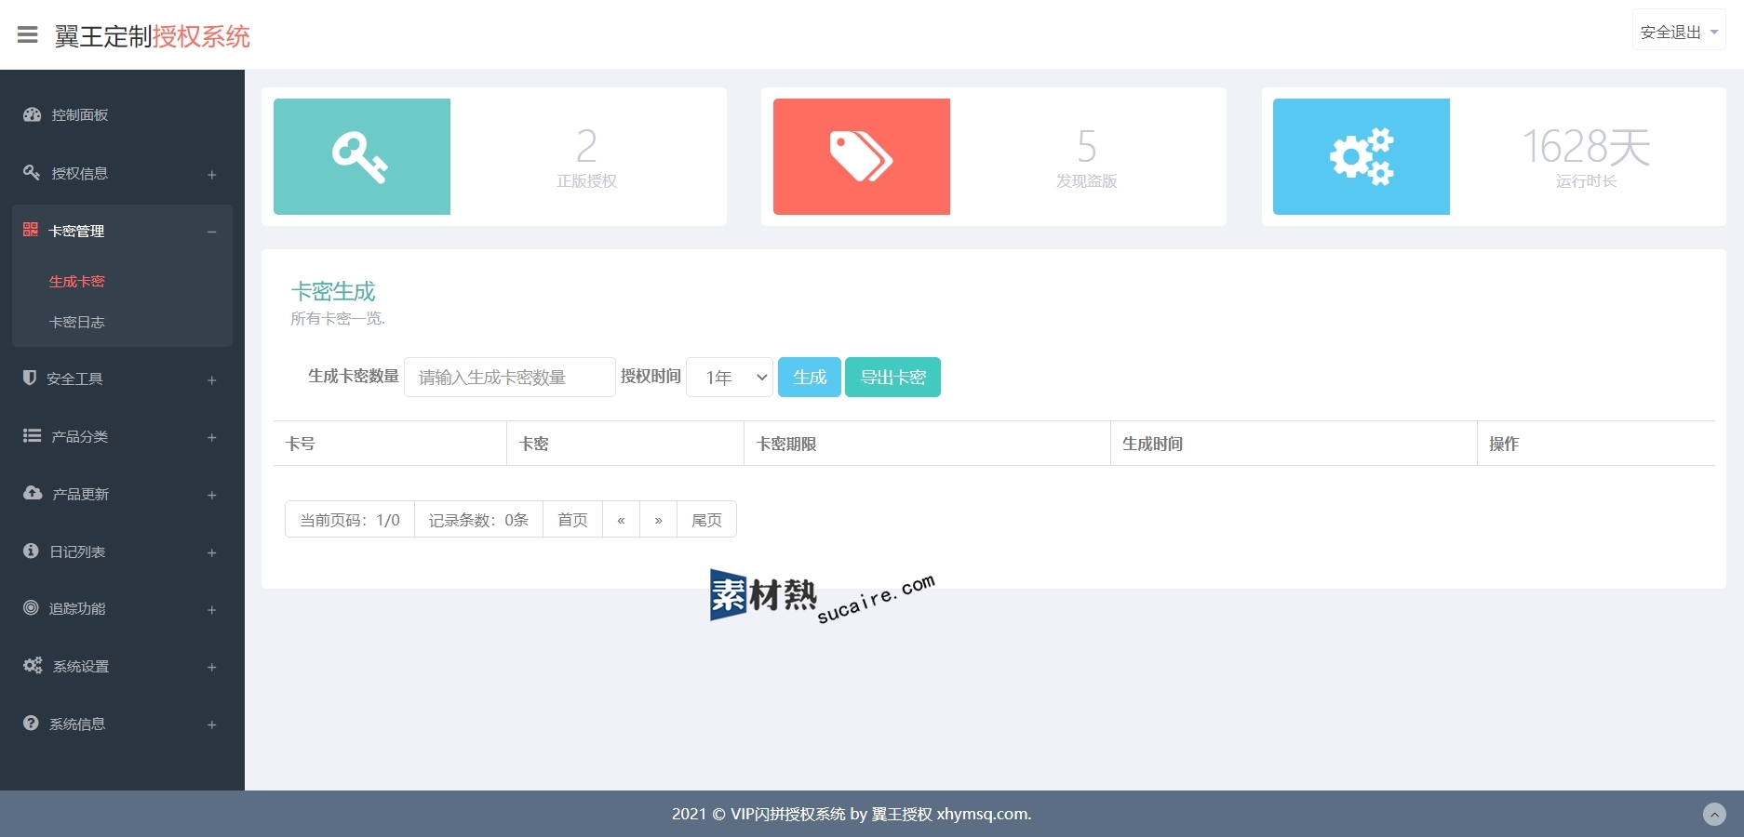Open 卡密日志 submenu item
This screenshot has width=1744, height=837.
point(76,323)
